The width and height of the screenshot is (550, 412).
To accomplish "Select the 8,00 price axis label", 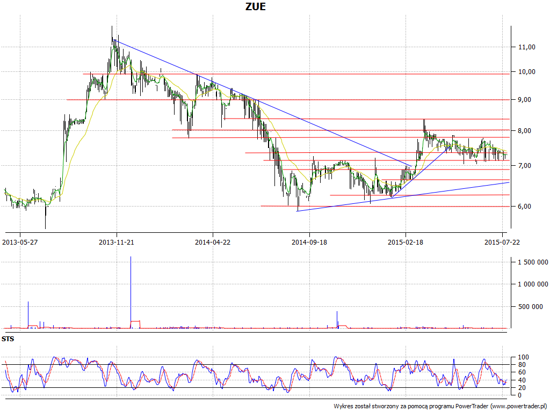I will 524,131.
